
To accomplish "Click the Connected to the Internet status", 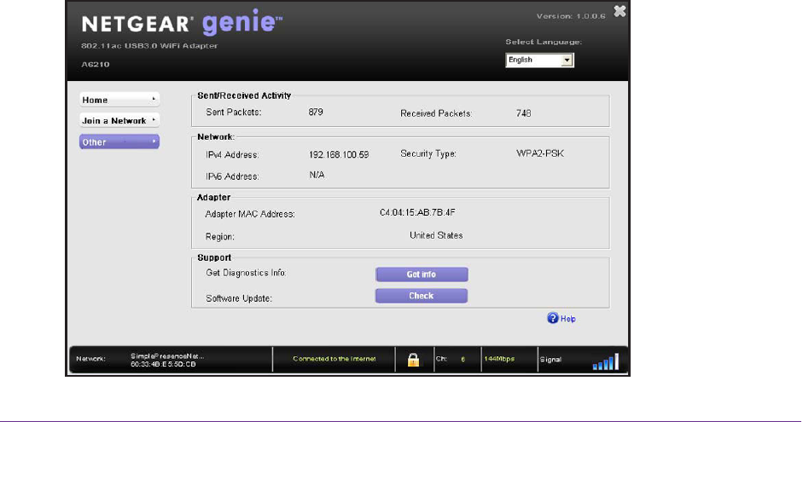I will (x=334, y=359).
